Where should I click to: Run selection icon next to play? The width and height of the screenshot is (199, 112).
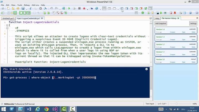tap(74, 8)
